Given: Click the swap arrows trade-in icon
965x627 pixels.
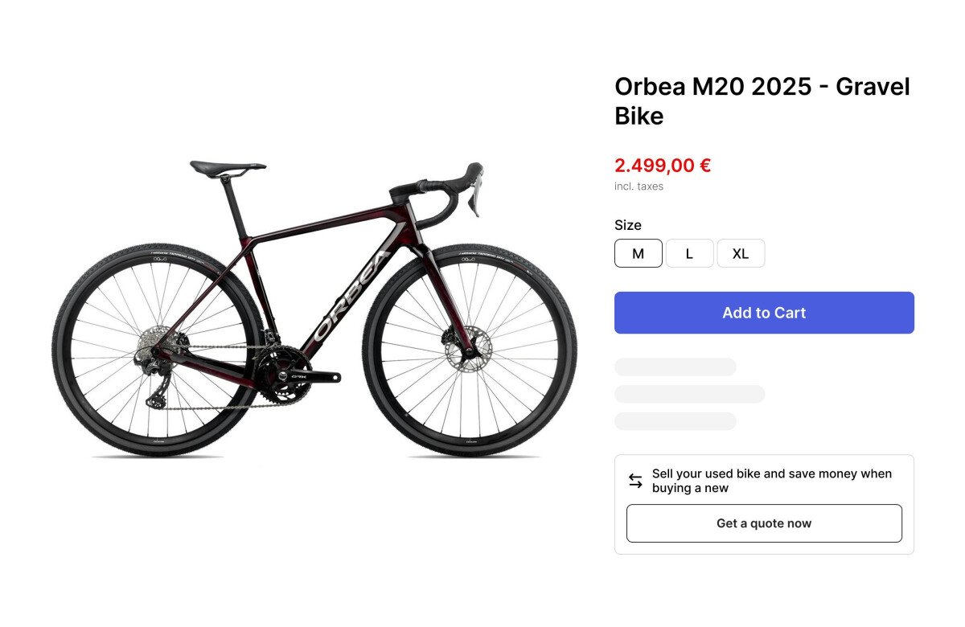Looking at the screenshot, I should (635, 481).
